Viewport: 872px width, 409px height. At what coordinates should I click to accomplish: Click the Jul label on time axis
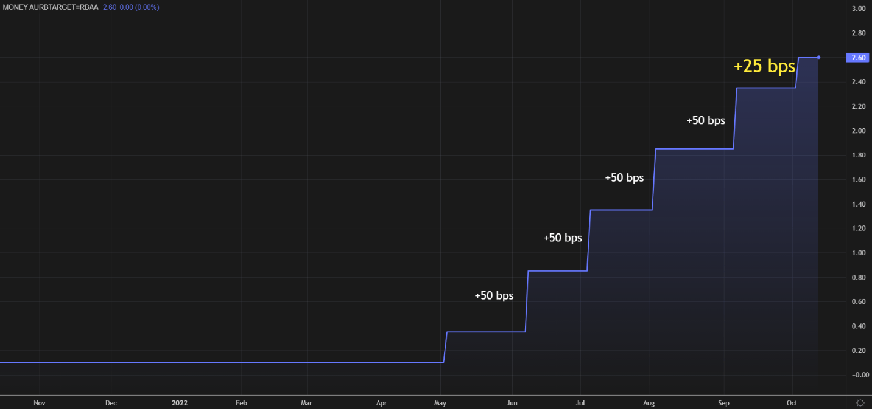click(580, 403)
